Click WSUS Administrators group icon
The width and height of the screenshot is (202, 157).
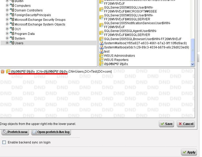pos(101,55)
